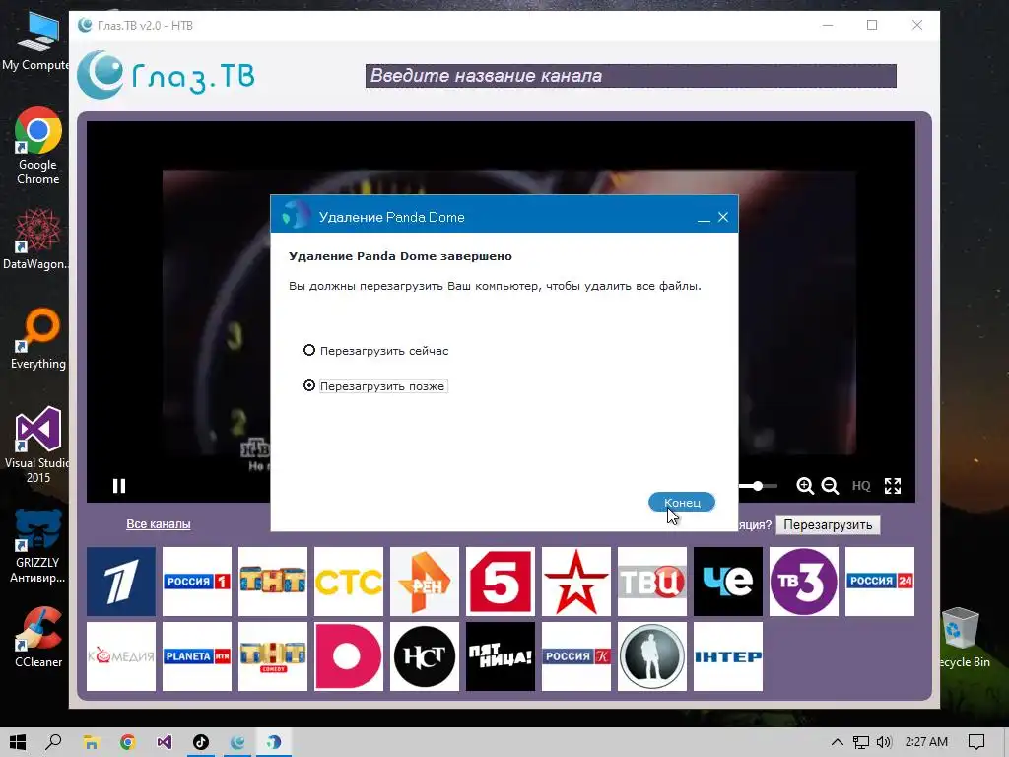Open the notification center

point(976,742)
